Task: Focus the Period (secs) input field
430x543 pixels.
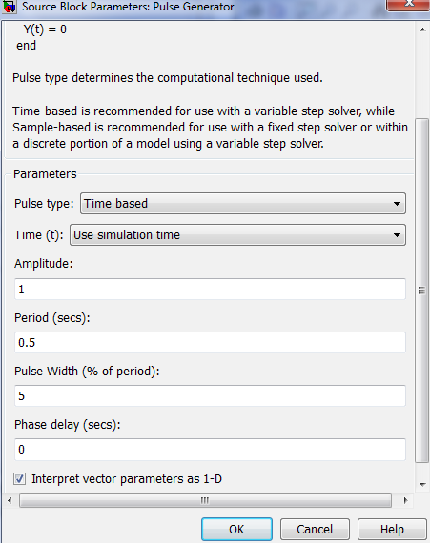Action: coord(210,343)
